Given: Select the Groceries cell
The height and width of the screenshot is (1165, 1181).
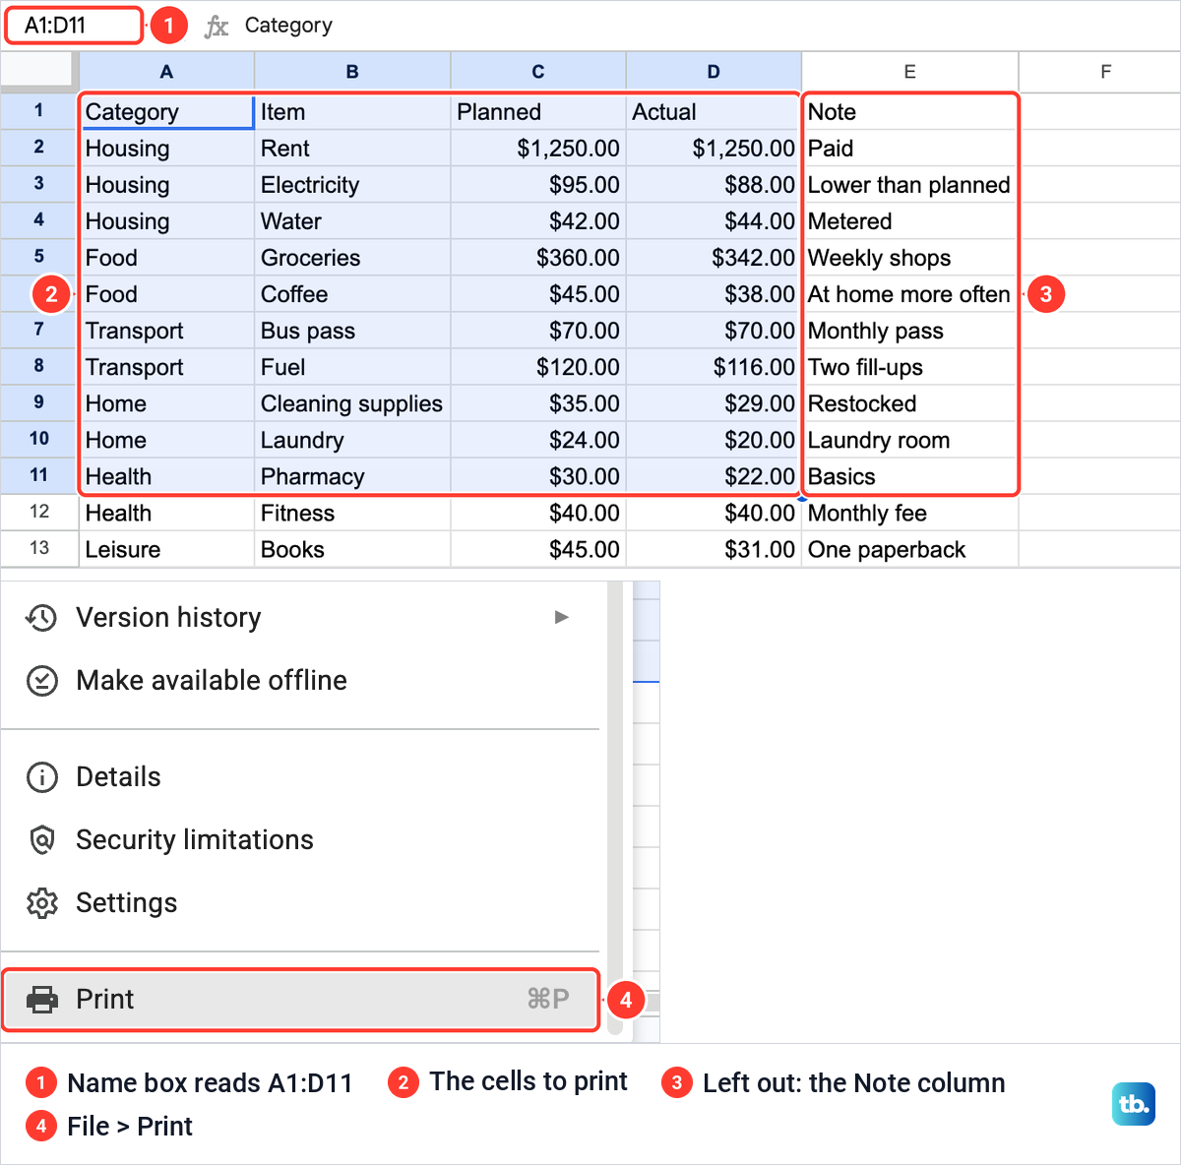Looking at the screenshot, I should (352, 257).
